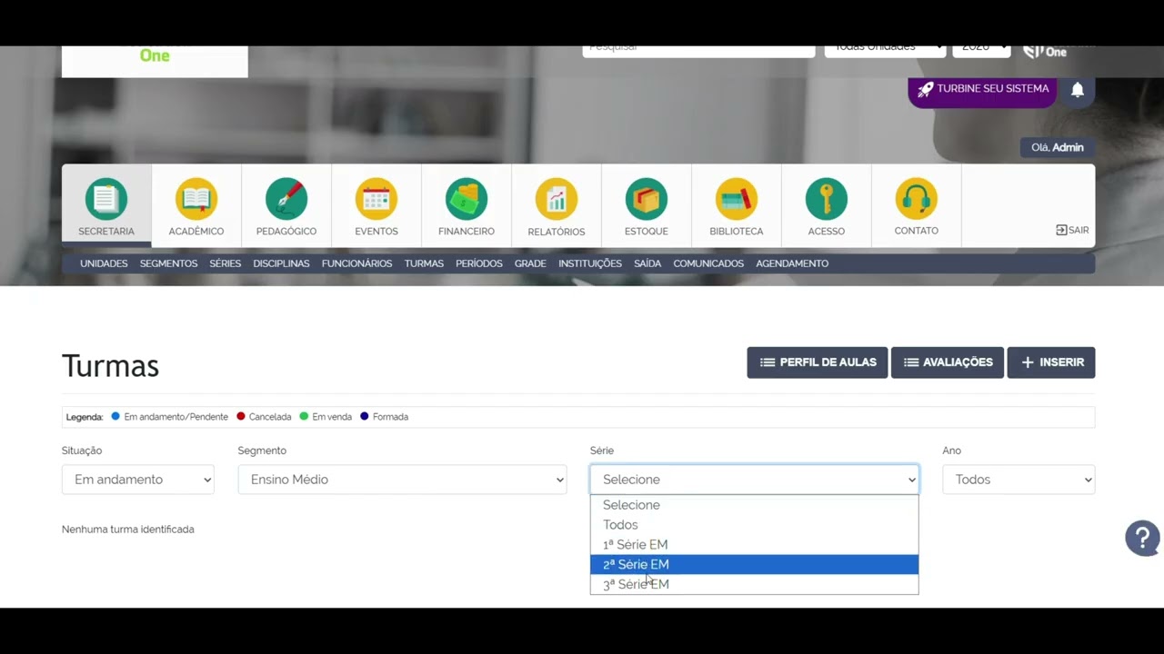This screenshot has height=654, width=1164.
Task: Open the Situação dropdown
Action: (x=138, y=480)
